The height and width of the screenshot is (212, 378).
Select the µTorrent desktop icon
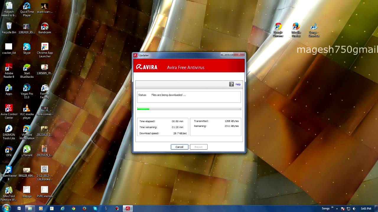[x=27, y=151]
